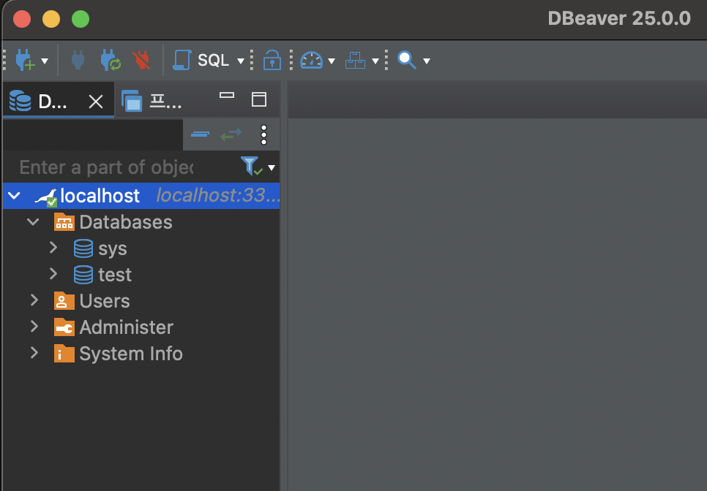Click the tools boxes icon in the toolbar

[x=355, y=60]
